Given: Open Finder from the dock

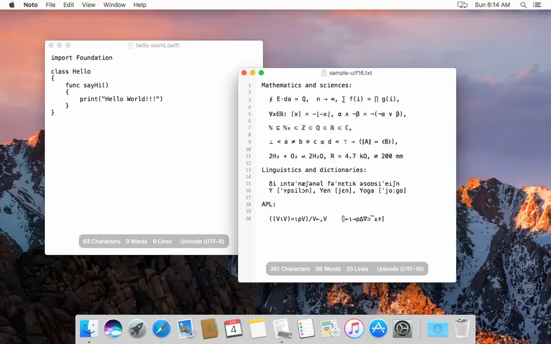Looking at the screenshot, I should pyautogui.click(x=89, y=328).
